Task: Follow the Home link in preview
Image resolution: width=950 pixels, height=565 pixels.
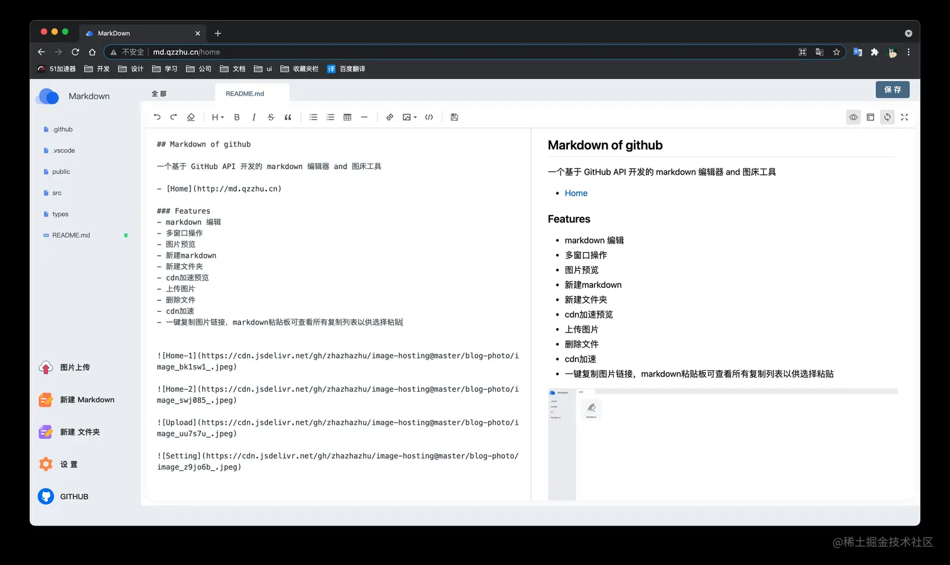Action: click(576, 193)
